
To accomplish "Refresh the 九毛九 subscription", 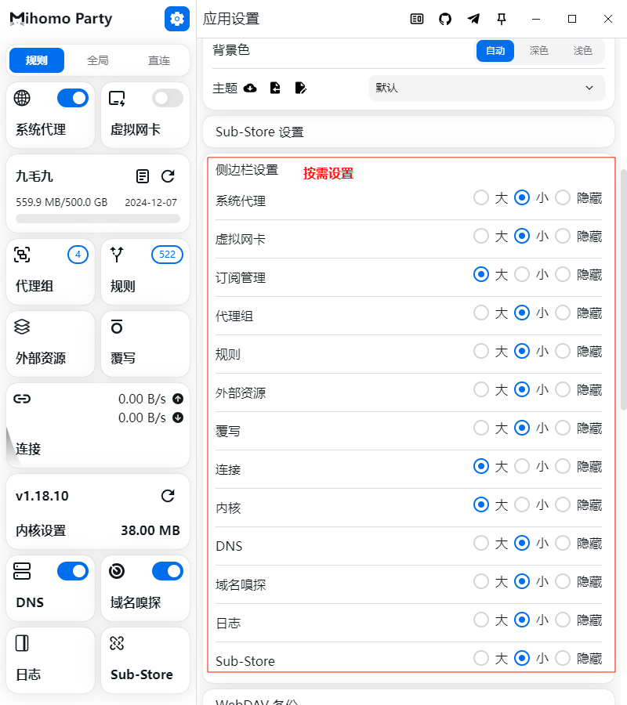I will [168, 176].
